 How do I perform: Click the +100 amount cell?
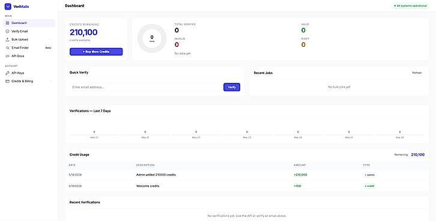click(297, 186)
